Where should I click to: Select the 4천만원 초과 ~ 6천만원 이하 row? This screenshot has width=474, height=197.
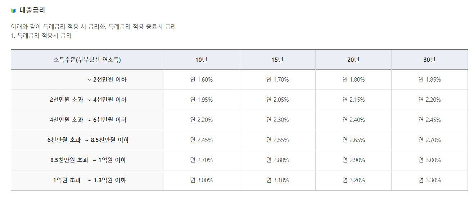[x=239, y=120]
